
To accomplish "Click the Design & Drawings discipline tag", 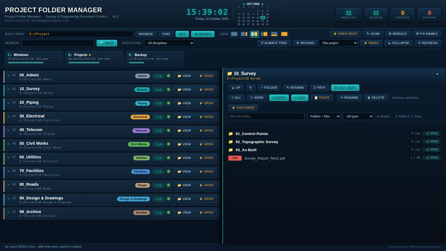I will coord(134,199).
